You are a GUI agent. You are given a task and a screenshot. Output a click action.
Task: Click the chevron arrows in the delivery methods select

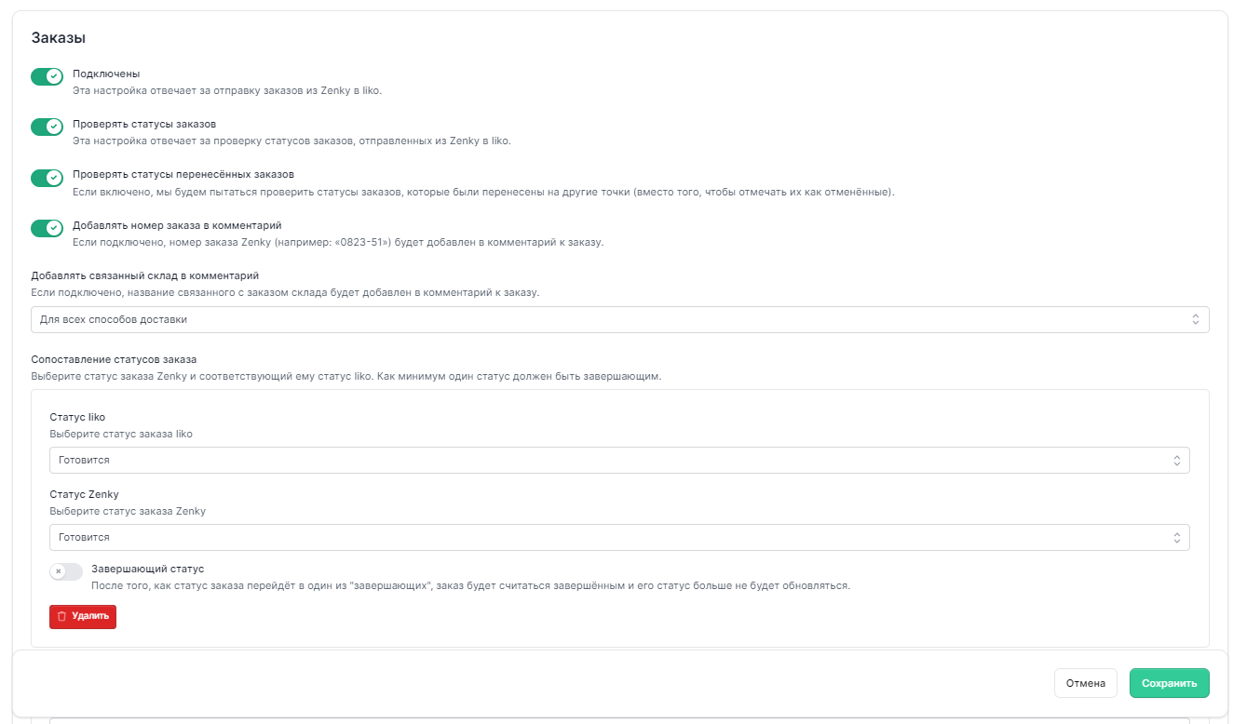tap(1196, 319)
